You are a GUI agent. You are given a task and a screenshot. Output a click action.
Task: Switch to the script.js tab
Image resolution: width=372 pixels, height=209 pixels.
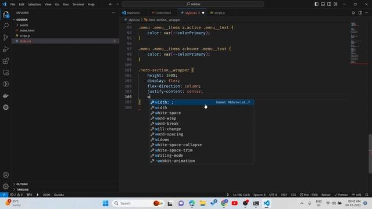tap(219, 13)
